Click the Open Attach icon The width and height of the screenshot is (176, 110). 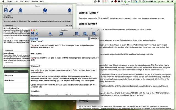coord(77,34)
